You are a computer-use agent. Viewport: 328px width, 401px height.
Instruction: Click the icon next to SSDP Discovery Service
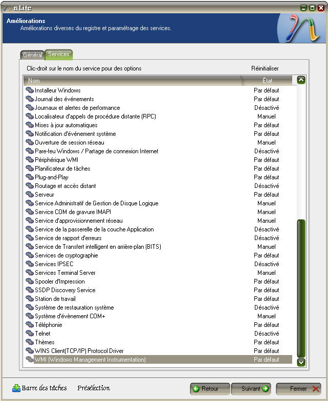[30, 290]
